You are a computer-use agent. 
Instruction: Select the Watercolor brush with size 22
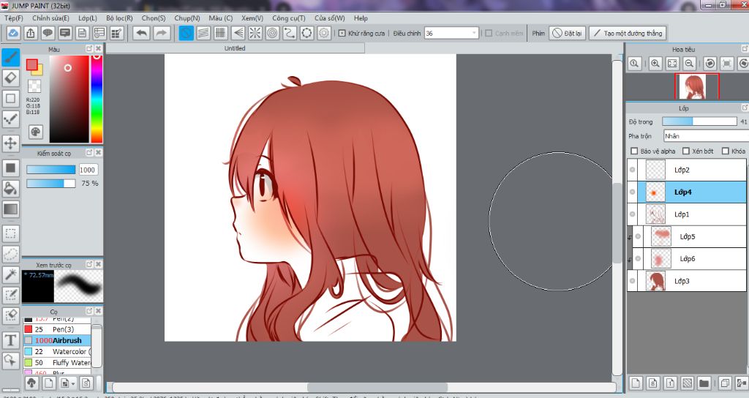coord(57,352)
